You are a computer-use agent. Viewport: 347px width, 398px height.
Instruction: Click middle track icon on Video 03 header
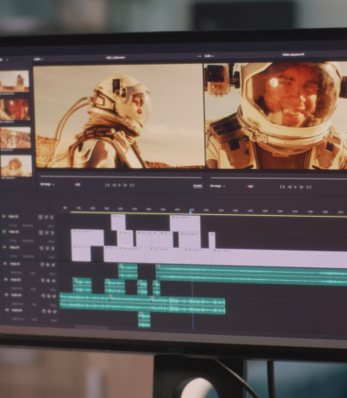[x=46, y=217]
